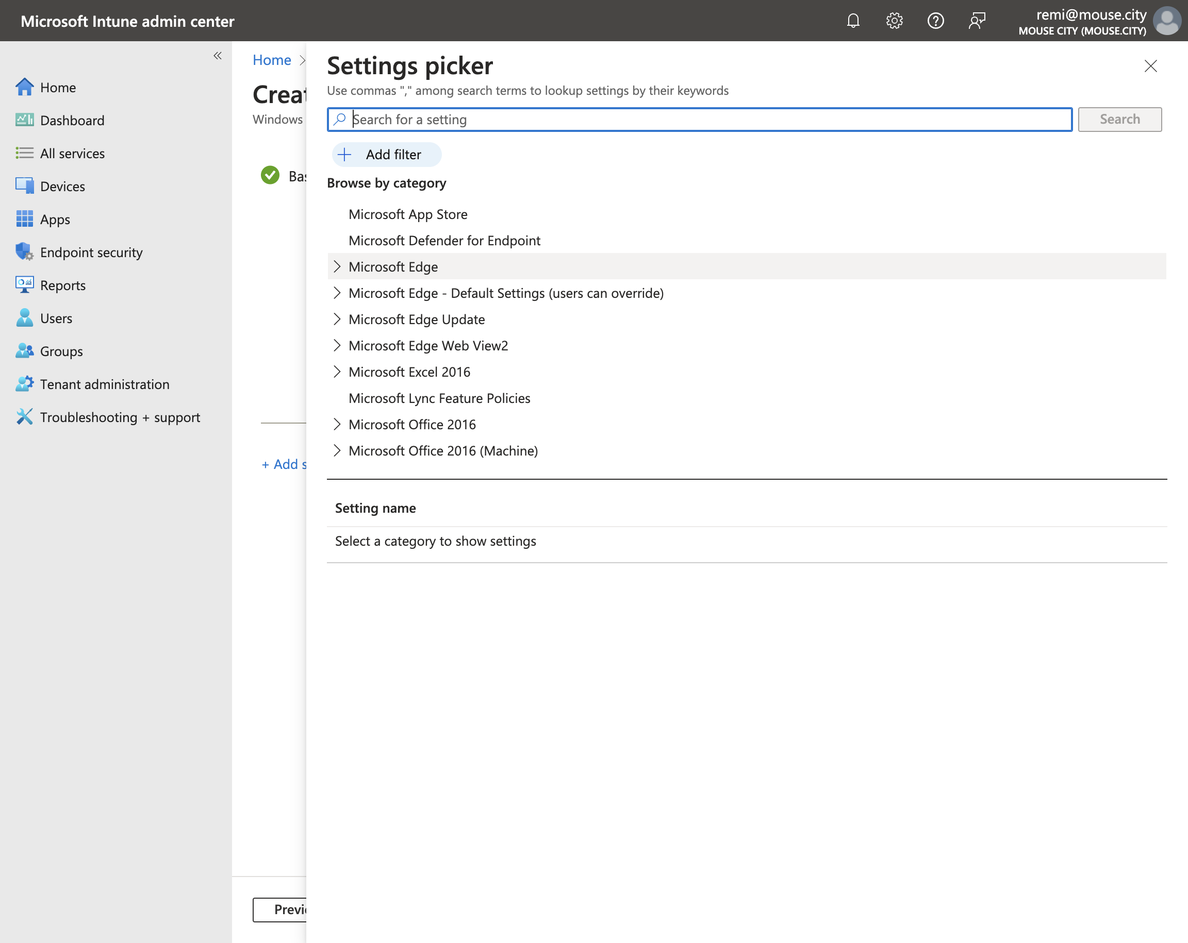Click the Home breadcrumb link
Image resolution: width=1188 pixels, height=943 pixels.
pos(272,60)
